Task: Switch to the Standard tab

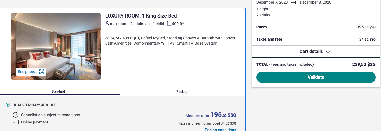Action: pyautogui.click(x=58, y=91)
